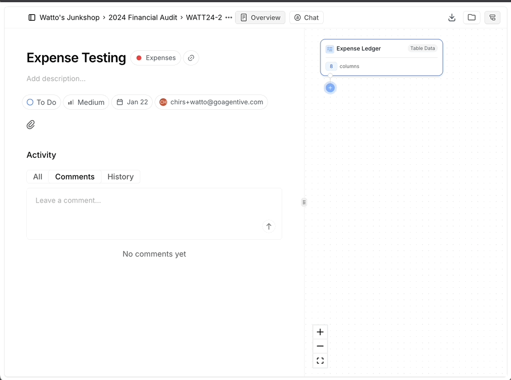Click the attachment paperclip icon
Viewport: 511px width, 380px height.
pos(31,124)
